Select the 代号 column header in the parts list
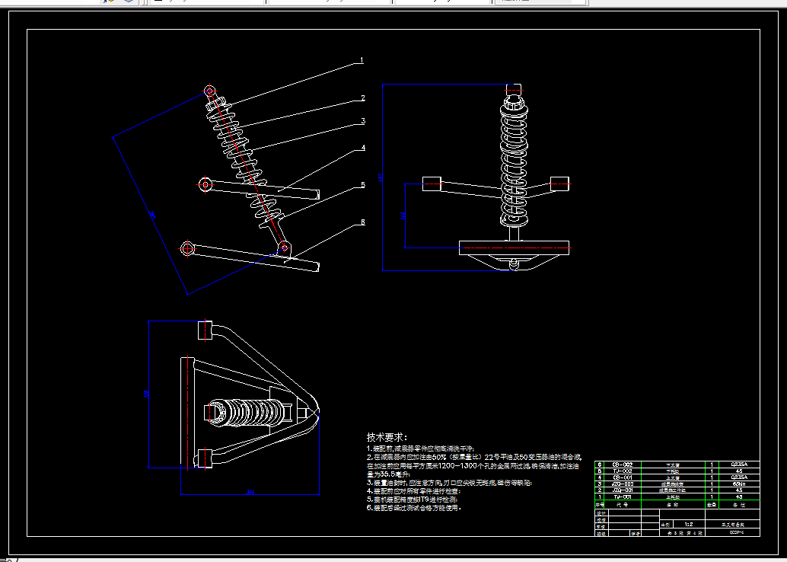 click(623, 505)
